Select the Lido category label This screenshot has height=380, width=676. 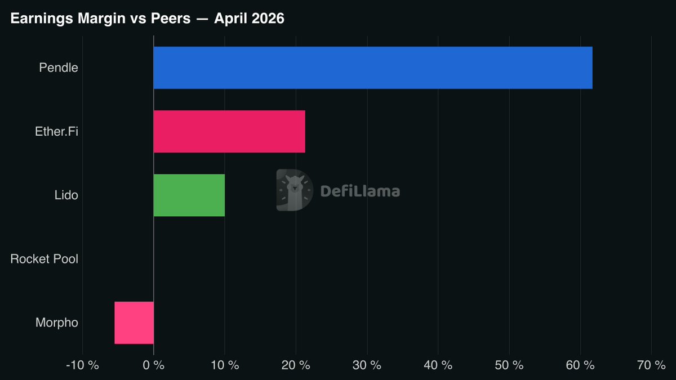(x=67, y=195)
